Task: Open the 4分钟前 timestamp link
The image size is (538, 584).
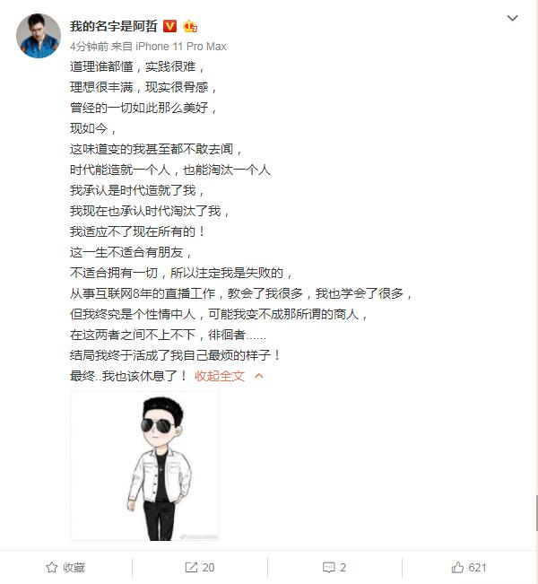Action: pyautogui.click(x=89, y=46)
